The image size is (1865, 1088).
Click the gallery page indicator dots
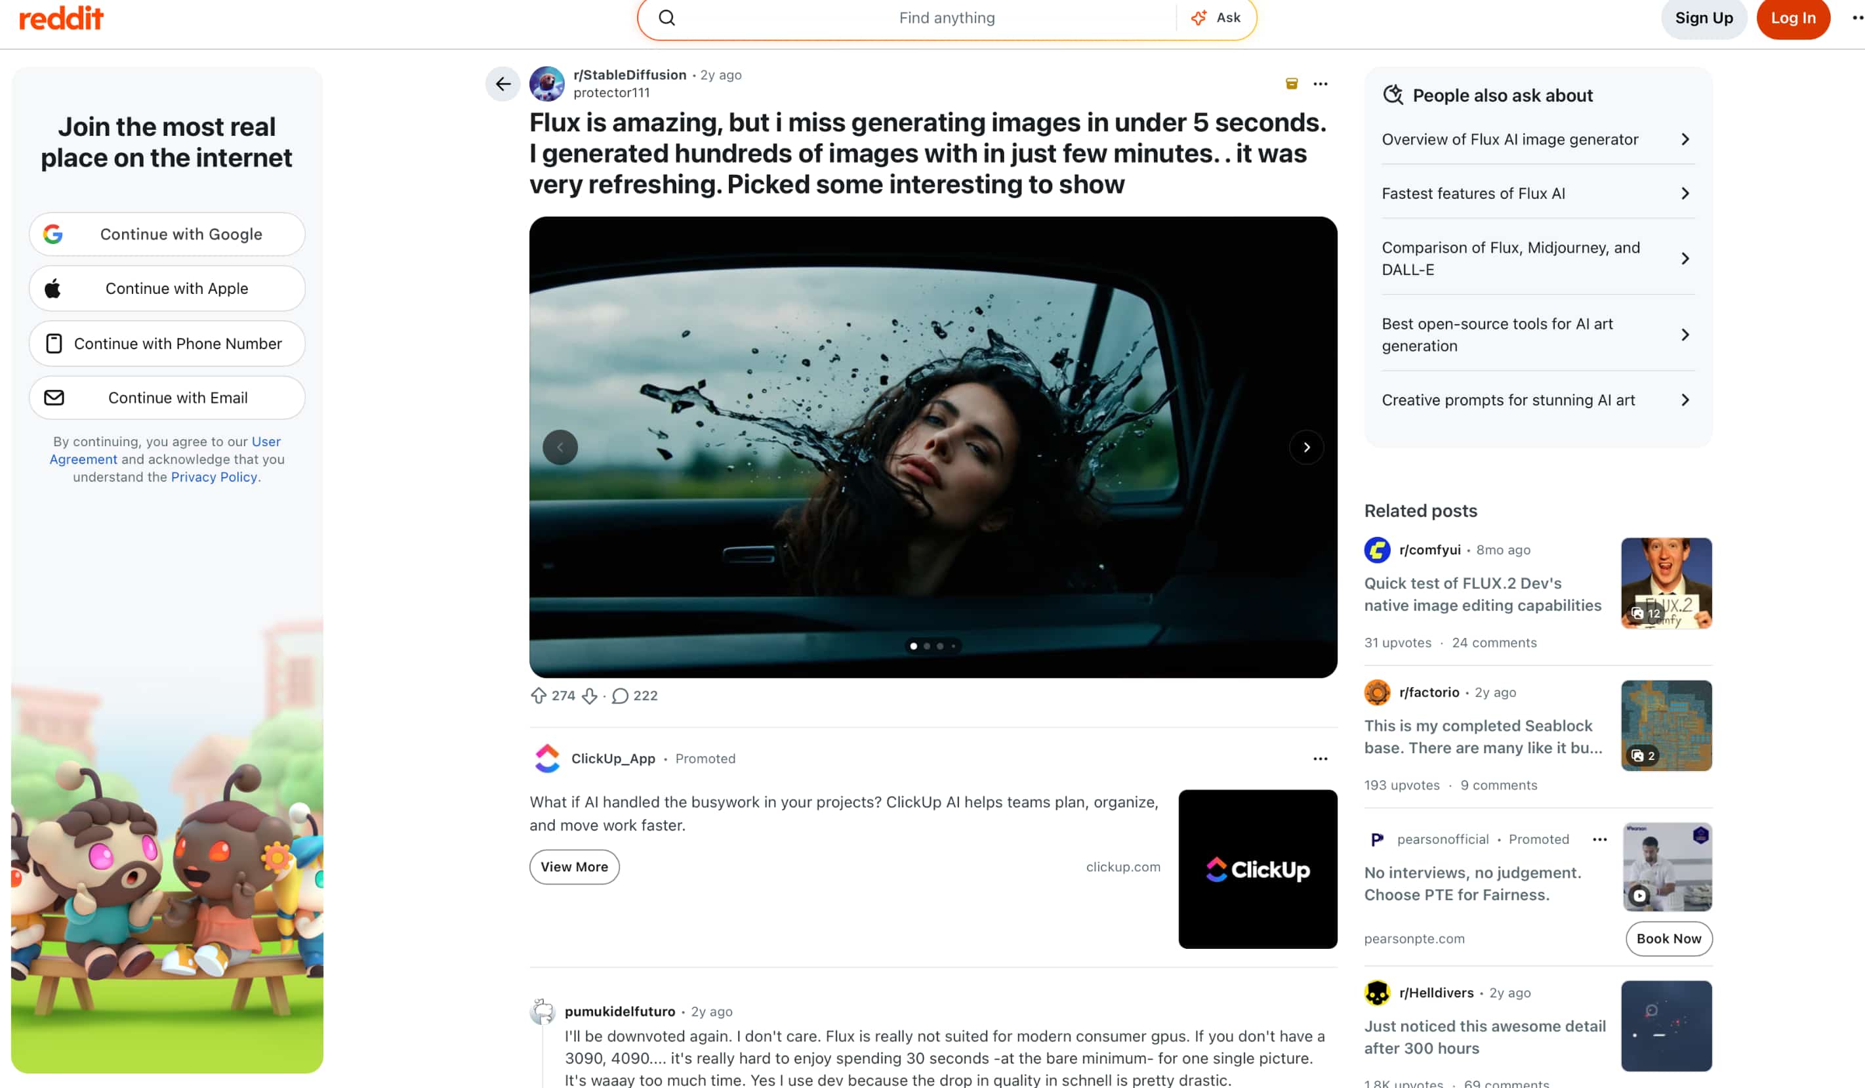[x=933, y=646]
